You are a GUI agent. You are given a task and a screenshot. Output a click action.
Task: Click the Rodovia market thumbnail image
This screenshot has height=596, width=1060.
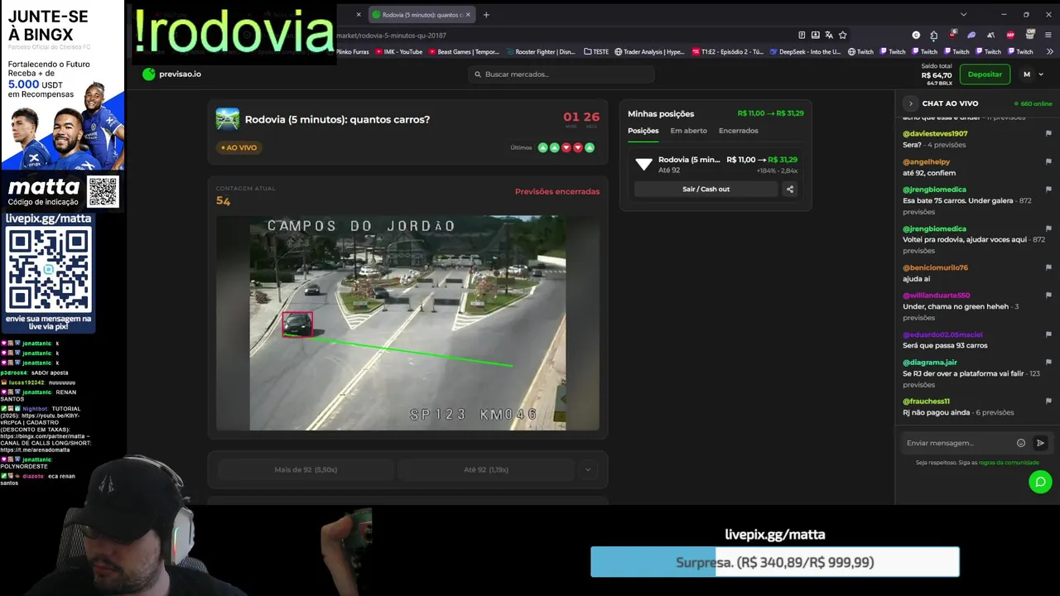click(228, 119)
